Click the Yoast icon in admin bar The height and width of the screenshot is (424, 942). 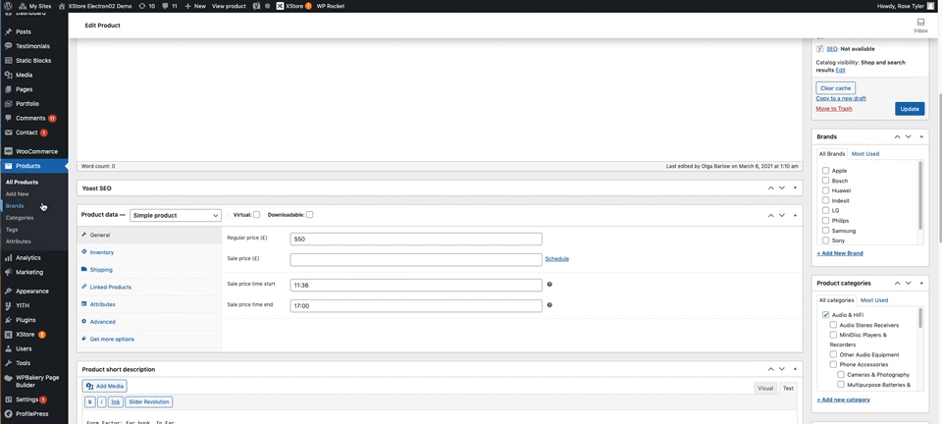[x=256, y=6]
